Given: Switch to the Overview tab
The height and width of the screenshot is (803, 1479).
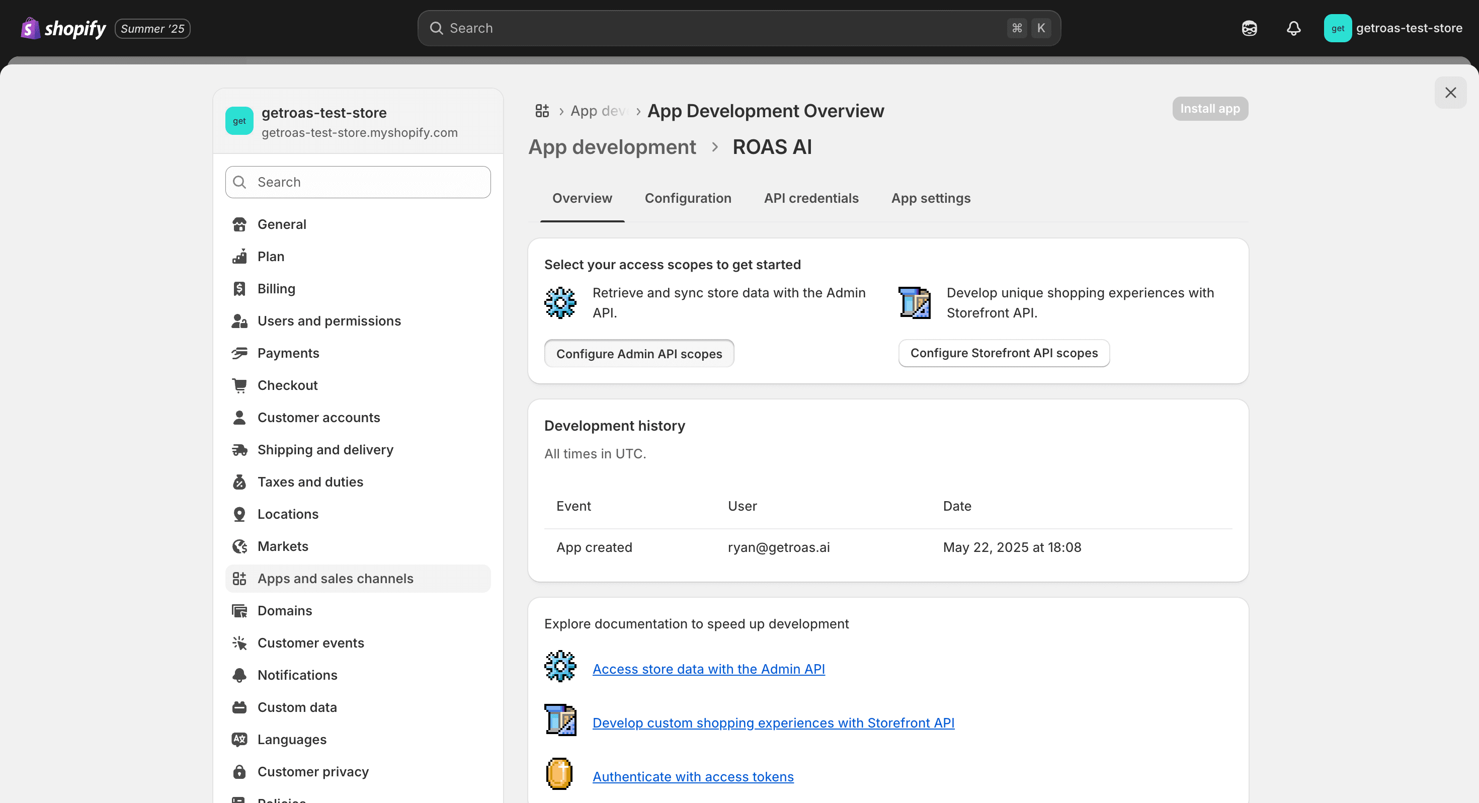Looking at the screenshot, I should [582, 198].
